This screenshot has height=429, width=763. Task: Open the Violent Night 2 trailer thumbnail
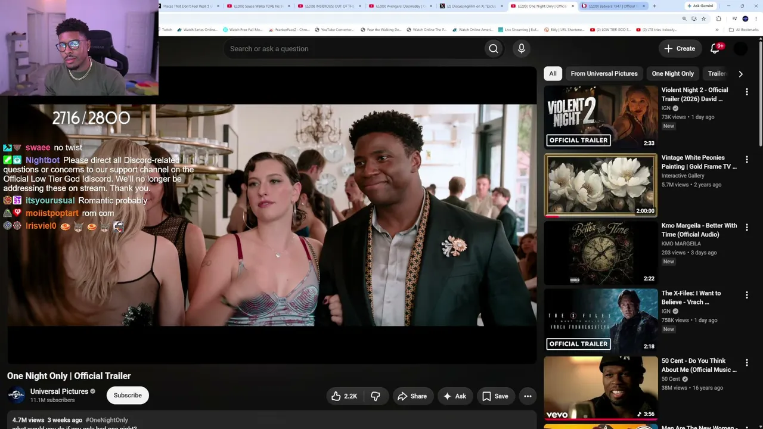tap(601, 117)
